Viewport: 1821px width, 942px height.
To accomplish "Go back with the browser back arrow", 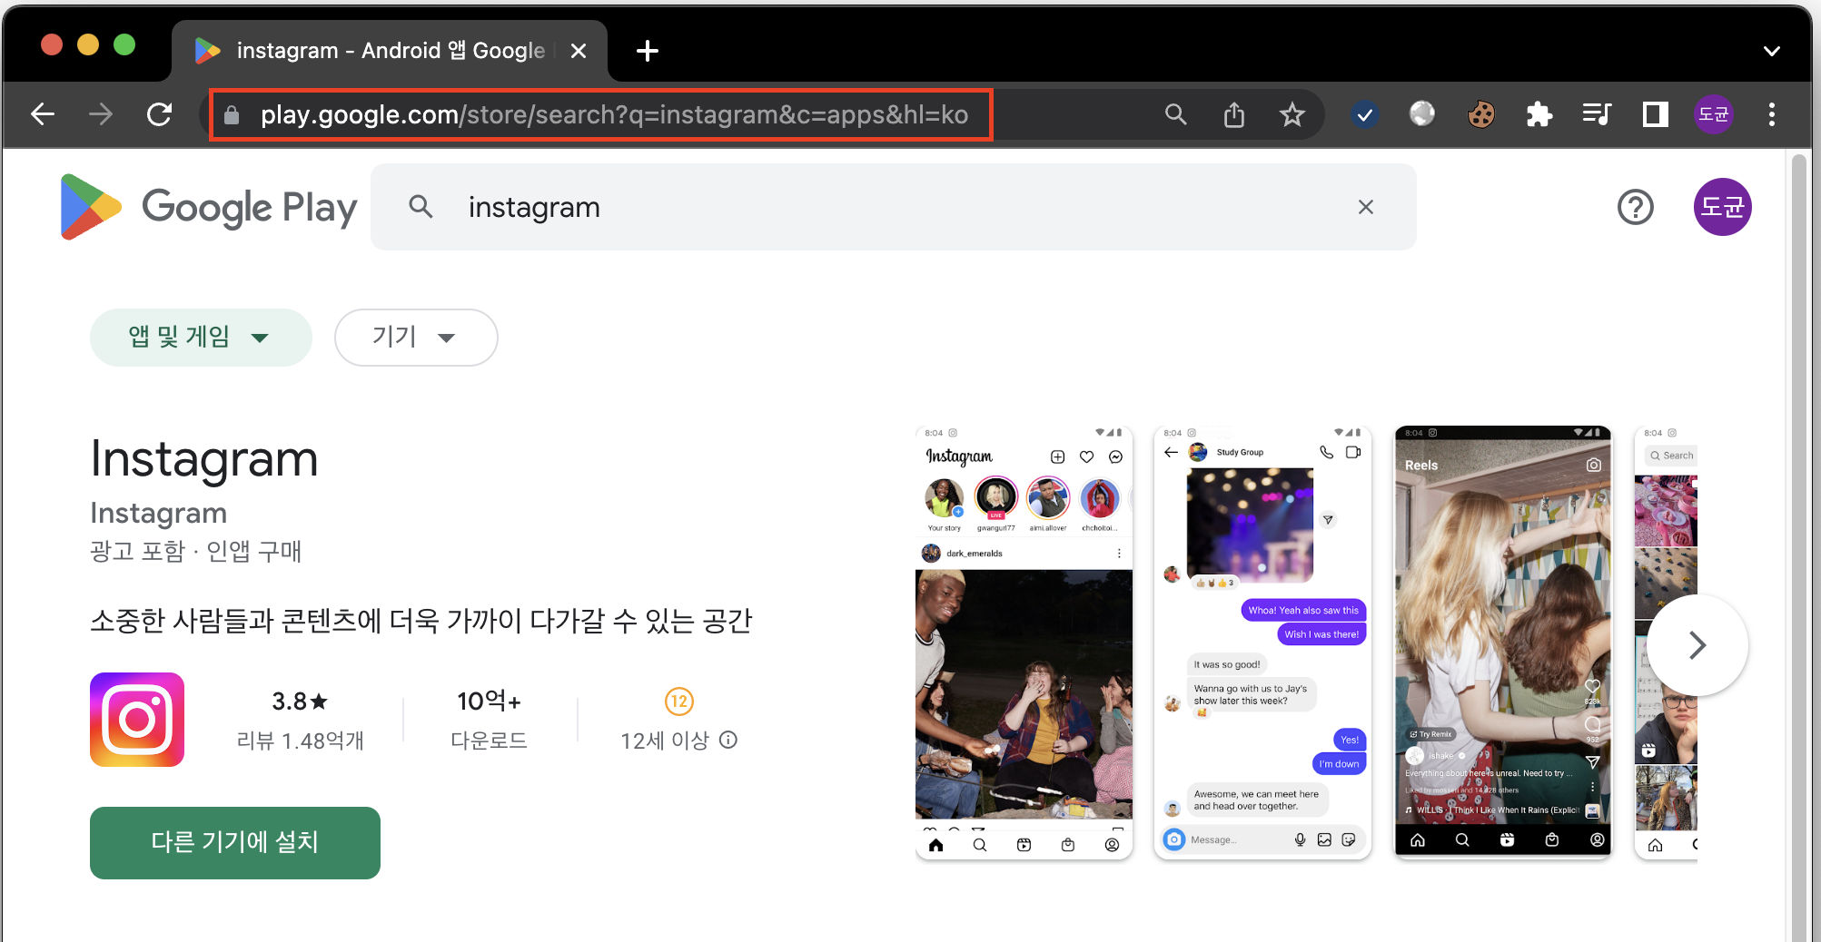I will [x=43, y=114].
